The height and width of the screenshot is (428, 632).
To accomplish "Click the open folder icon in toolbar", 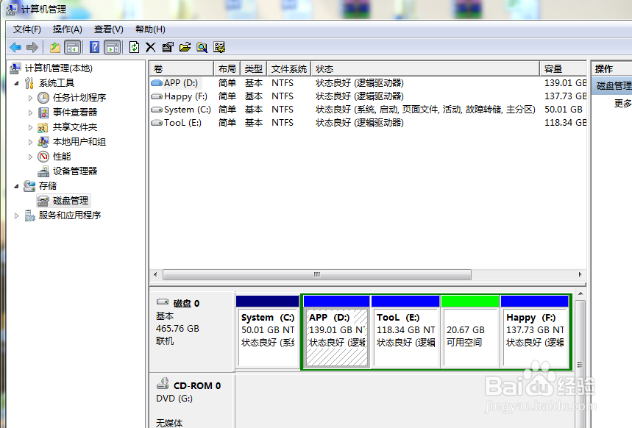I will pos(185,46).
